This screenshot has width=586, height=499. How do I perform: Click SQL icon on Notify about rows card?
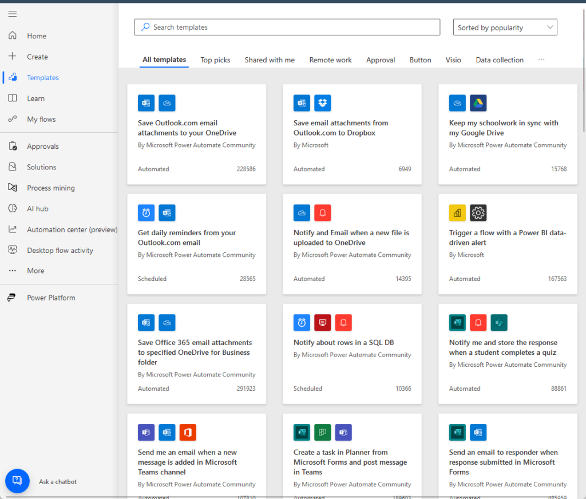click(323, 323)
